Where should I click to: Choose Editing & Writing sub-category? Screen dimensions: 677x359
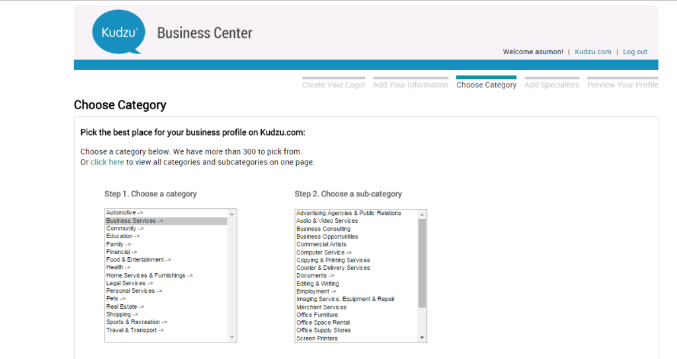pyautogui.click(x=356, y=284)
